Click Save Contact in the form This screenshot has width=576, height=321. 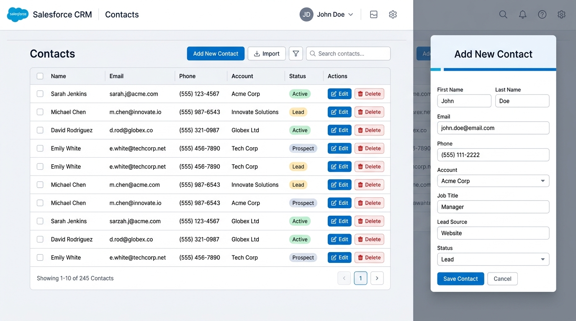pos(460,279)
